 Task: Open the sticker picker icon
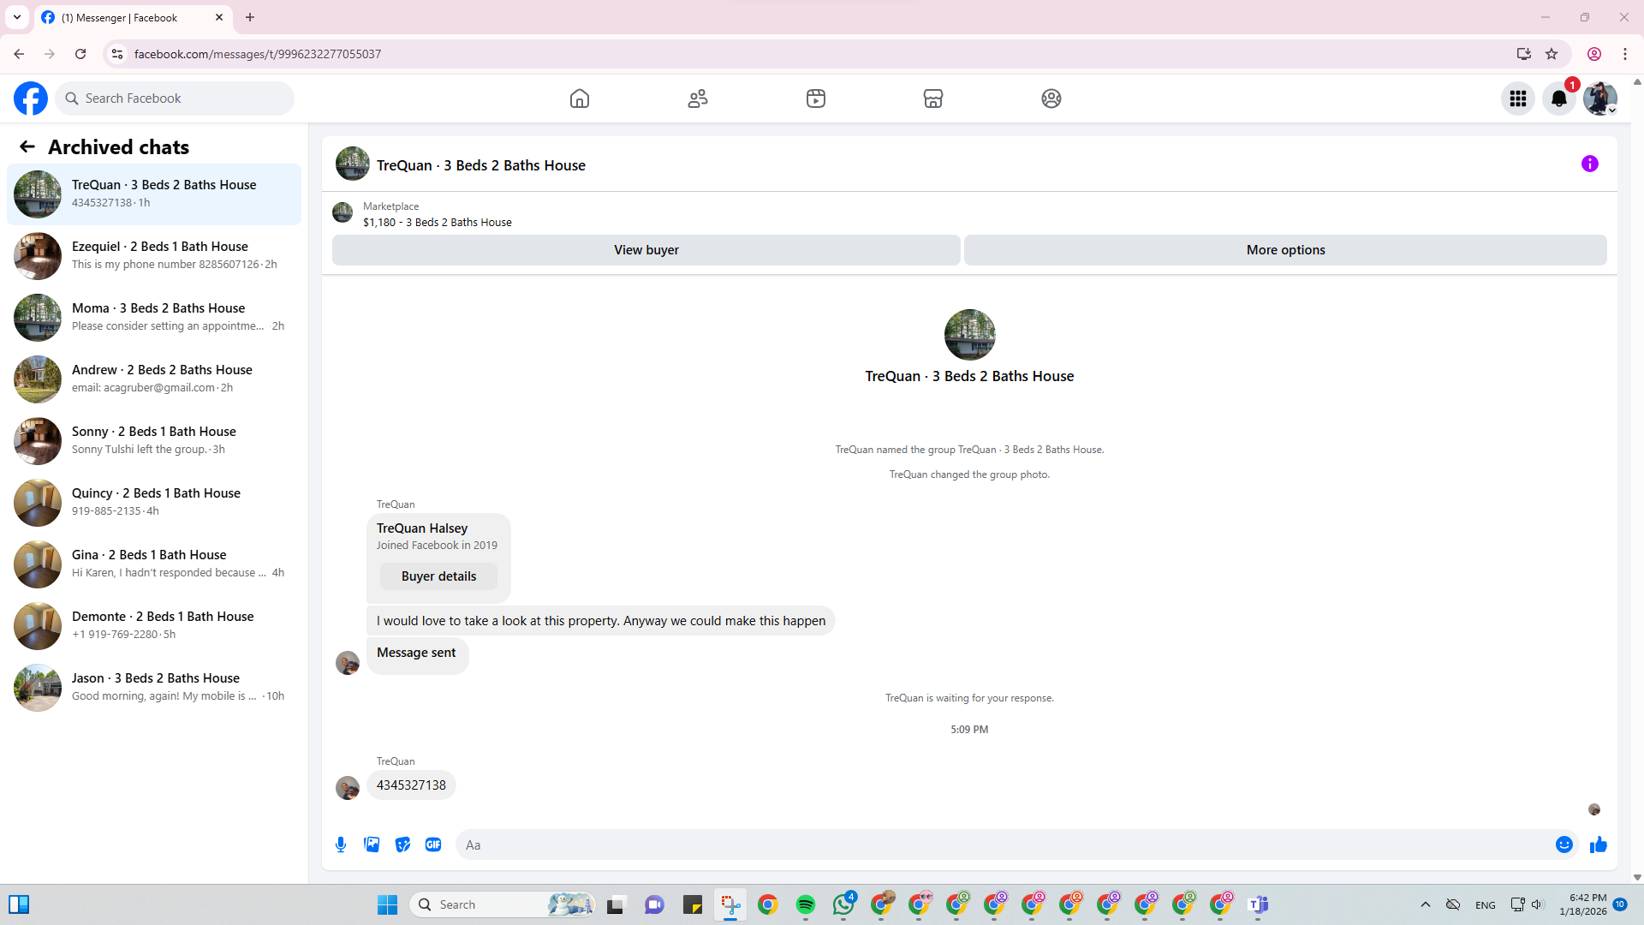click(402, 844)
